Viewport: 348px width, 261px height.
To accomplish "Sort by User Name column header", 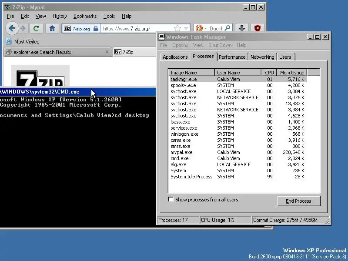I will [238, 73].
